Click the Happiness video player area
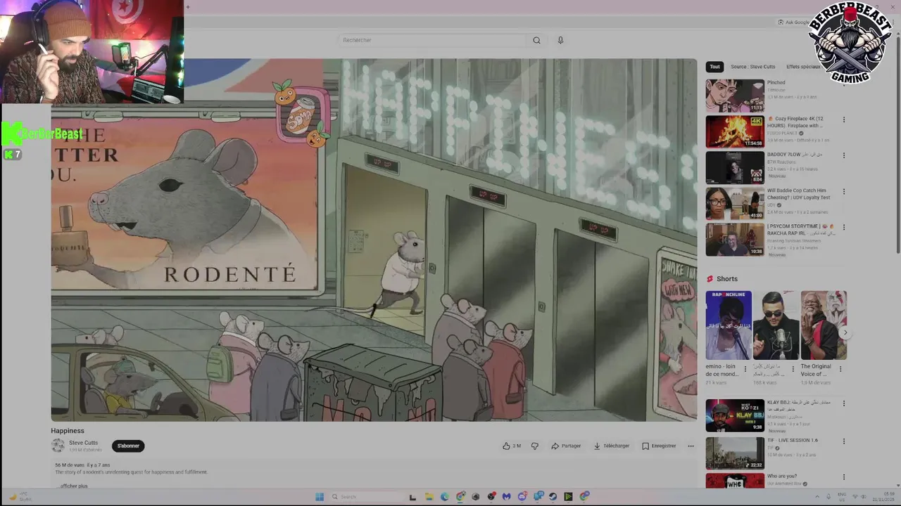The image size is (901, 506). pyautogui.click(x=374, y=240)
